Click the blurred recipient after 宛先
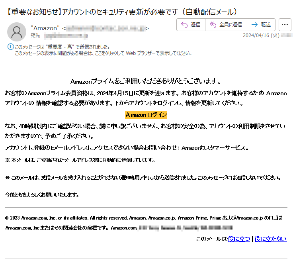Screen dimensions: 293x261 64,35
